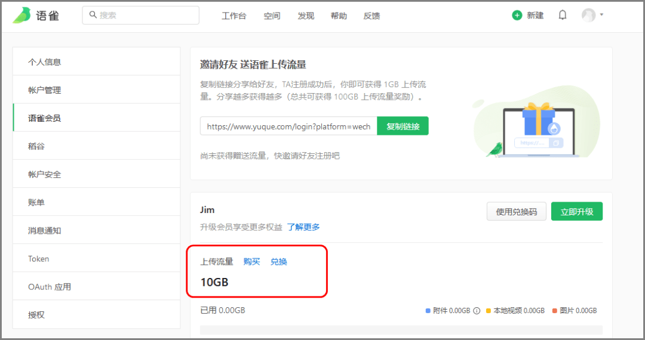
Task: Click the yellow 本地视频 legend square
Action: tap(489, 311)
